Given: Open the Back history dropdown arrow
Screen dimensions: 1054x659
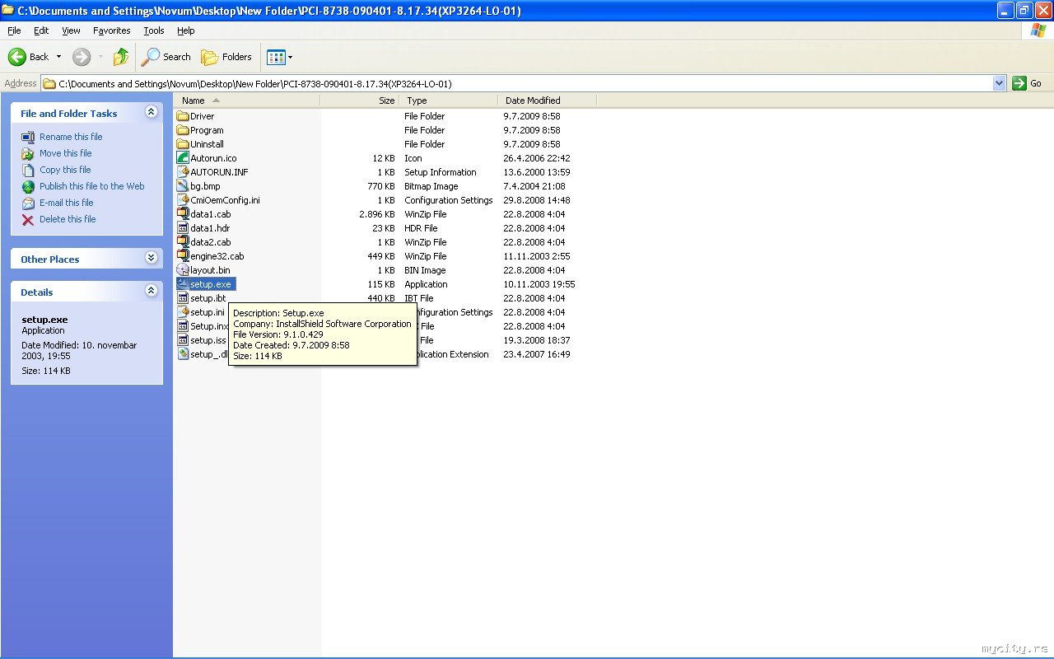Looking at the screenshot, I should coord(58,57).
